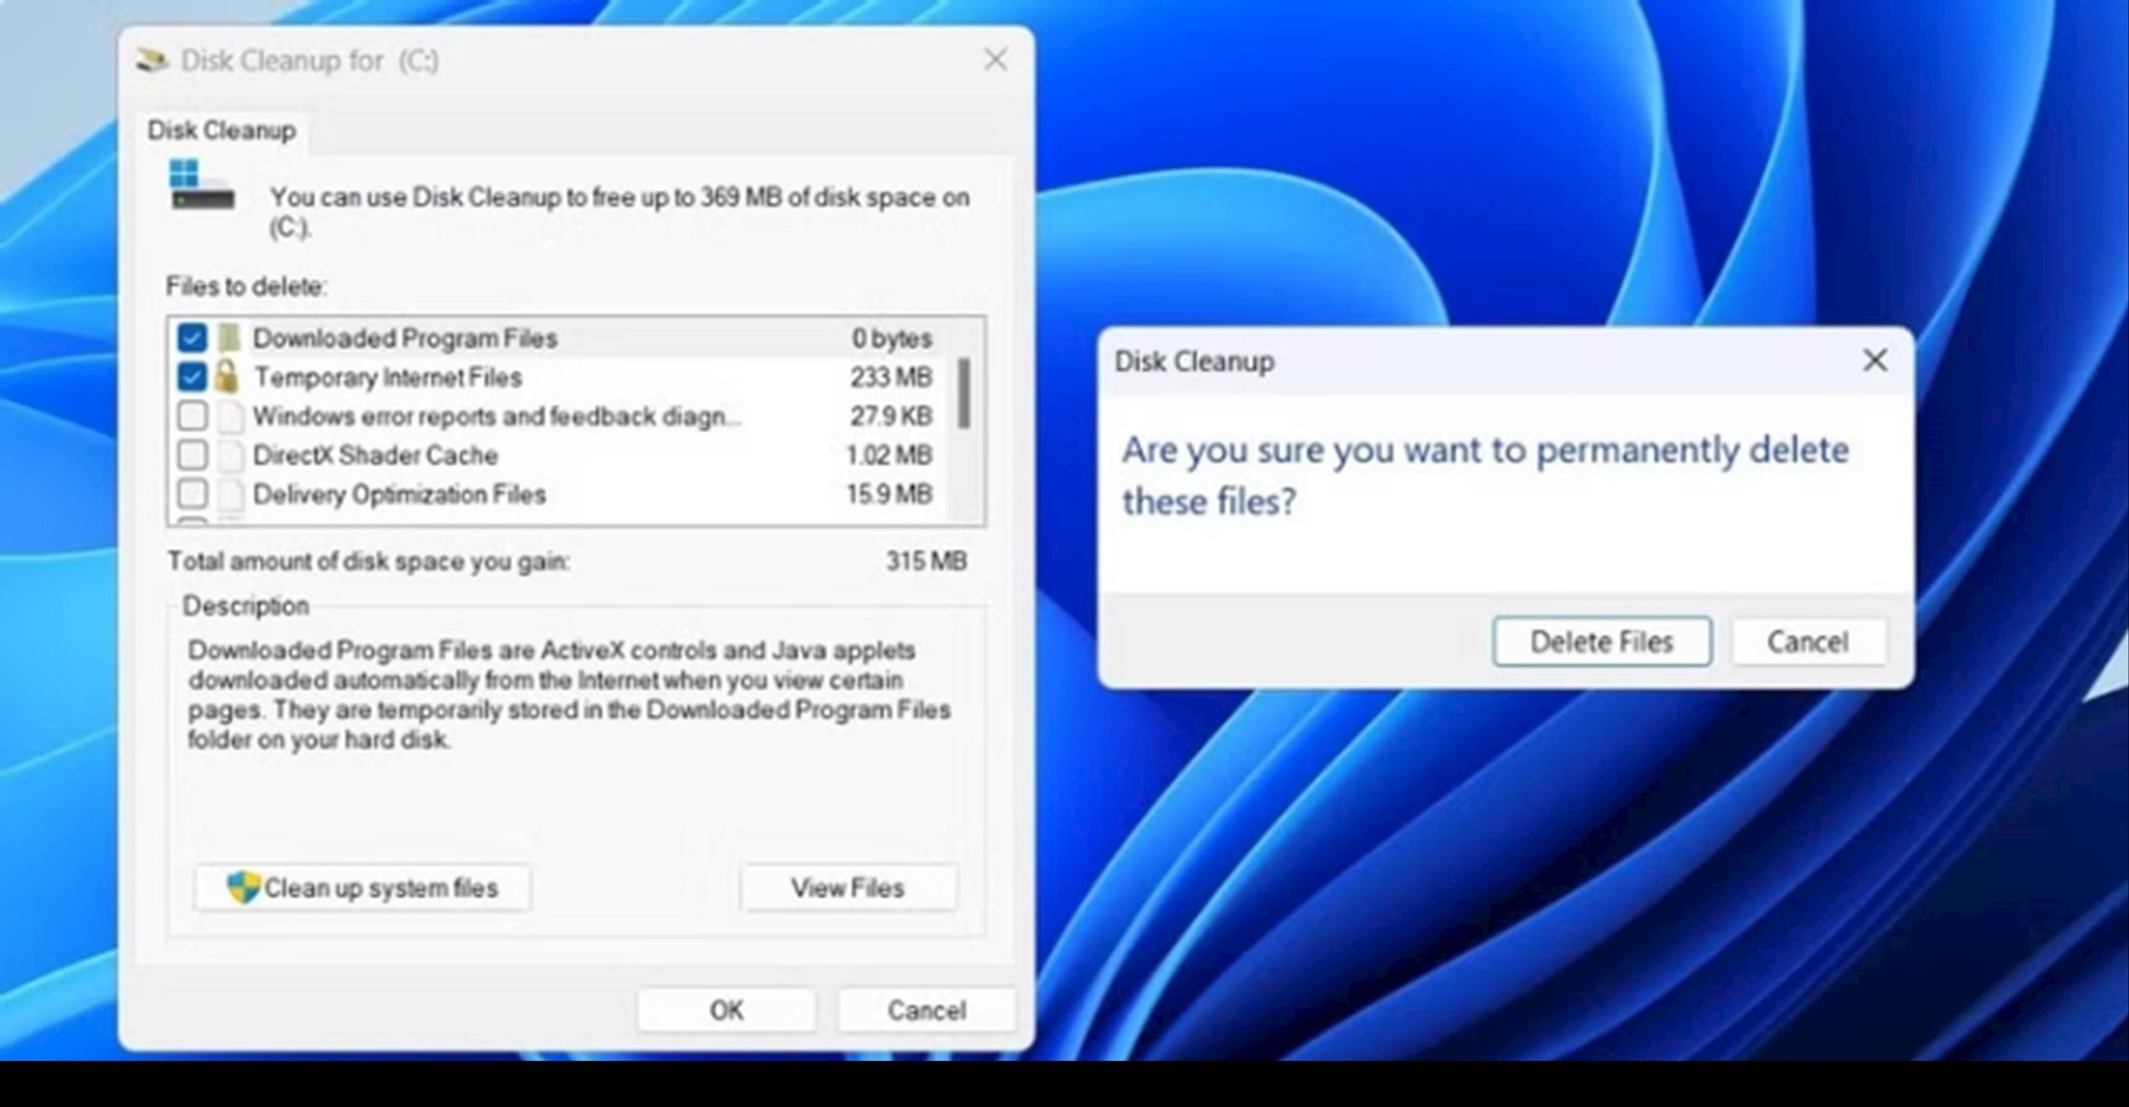This screenshot has height=1107, width=2129.
Task: Uncheck Temporary Internet Files checkbox
Action: (192, 377)
